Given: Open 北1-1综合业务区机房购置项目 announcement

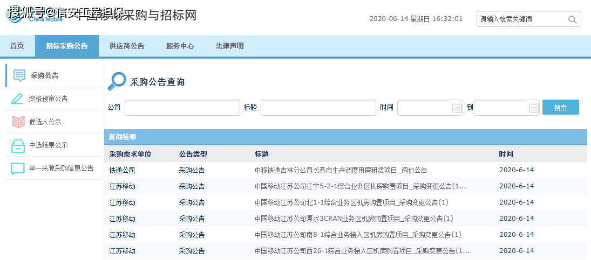Looking at the screenshot, I should pos(351,202).
